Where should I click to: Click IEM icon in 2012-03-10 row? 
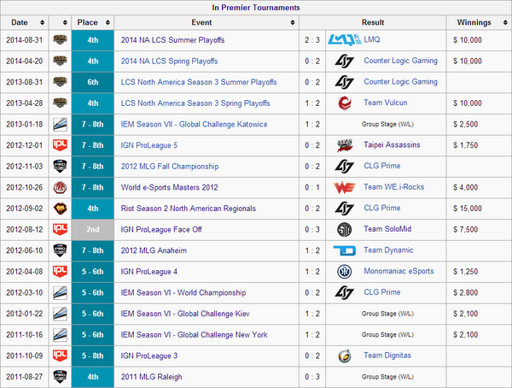point(60,292)
